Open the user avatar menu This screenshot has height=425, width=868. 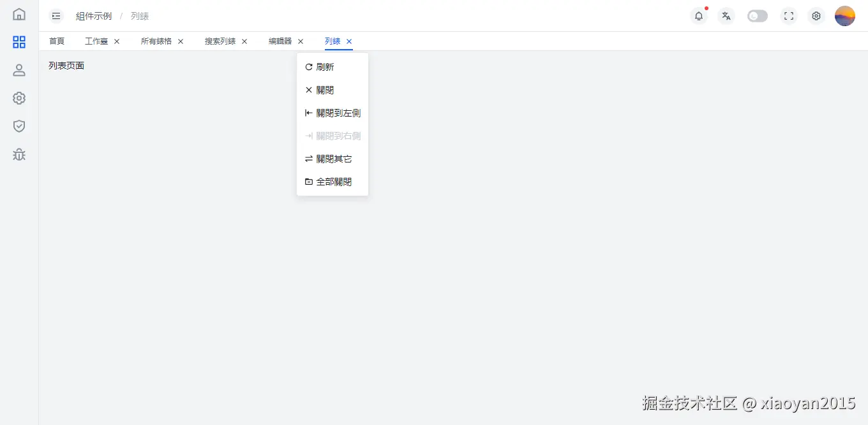click(845, 16)
